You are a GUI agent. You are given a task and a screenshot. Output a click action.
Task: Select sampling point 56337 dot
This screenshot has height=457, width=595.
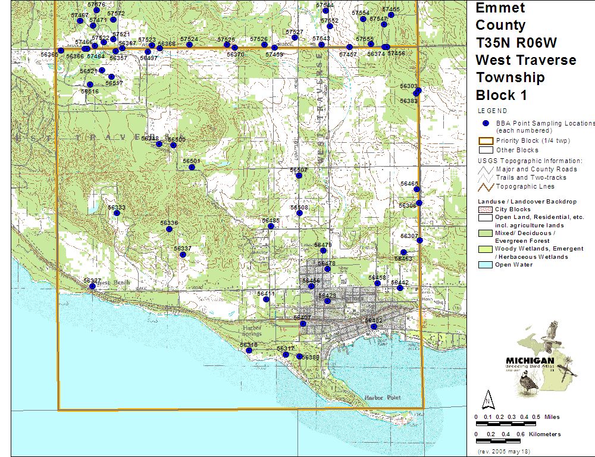pyautogui.click(x=183, y=254)
